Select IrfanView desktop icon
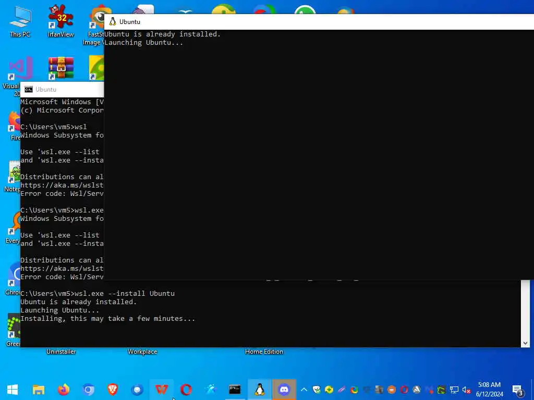Image resolution: width=534 pixels, height=400 pixels. click(60, 21)
